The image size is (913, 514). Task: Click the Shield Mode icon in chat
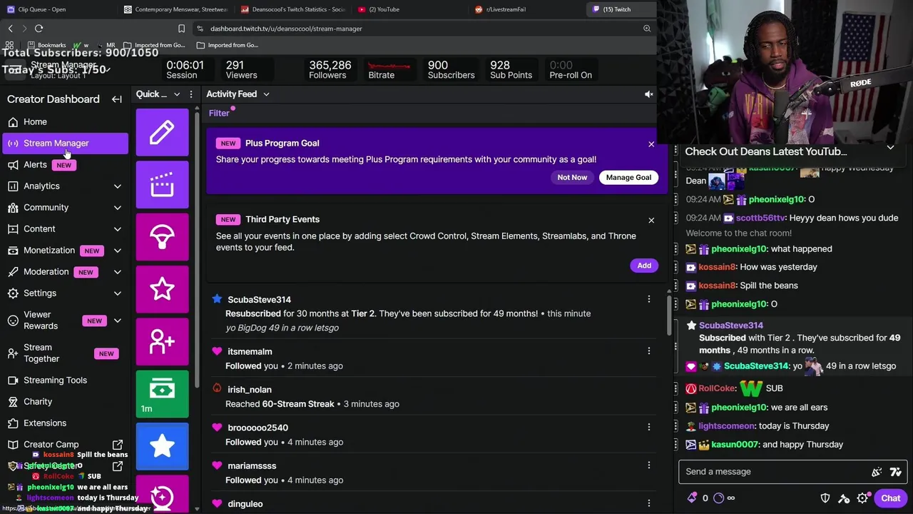click(825, 498)
